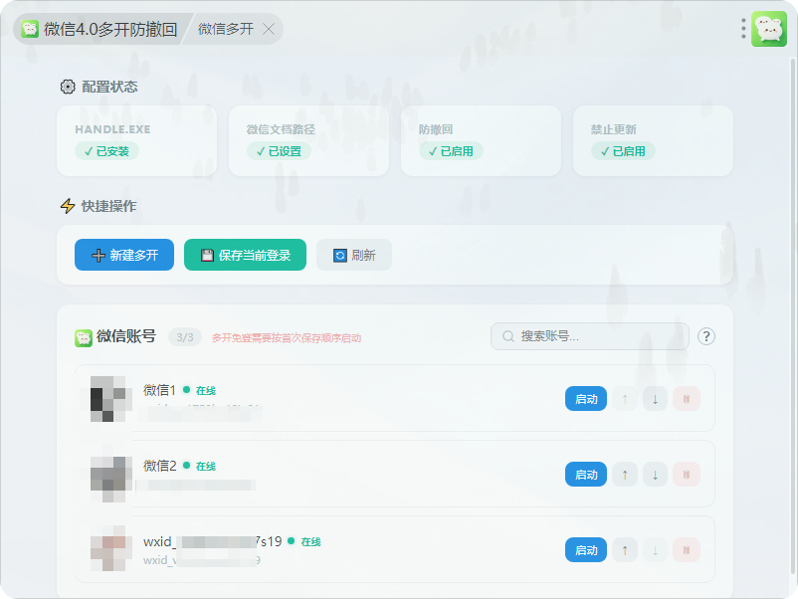
Task: Click the 3/3 account count badge
Action: [x=185, y=337]
